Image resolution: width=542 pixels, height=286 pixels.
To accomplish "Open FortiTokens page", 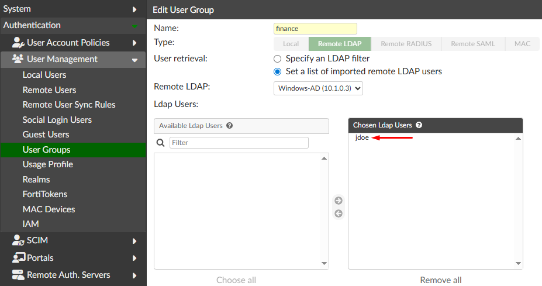I will [45, 194].
